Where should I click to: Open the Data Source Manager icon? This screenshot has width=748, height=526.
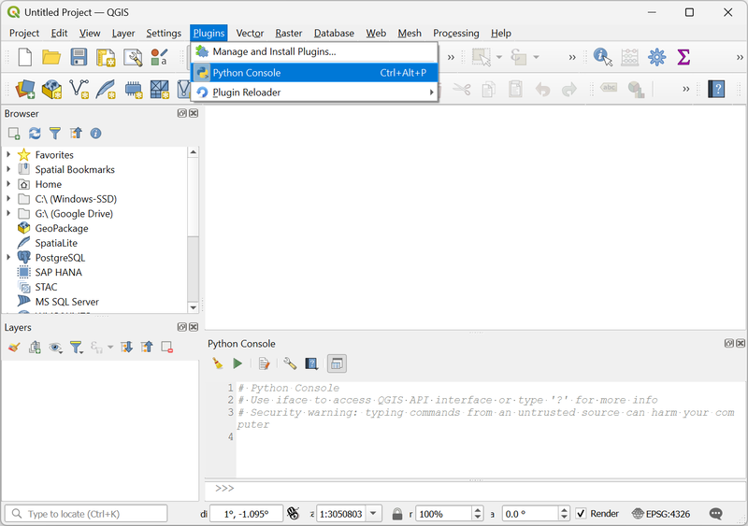(x=25, y=89)
